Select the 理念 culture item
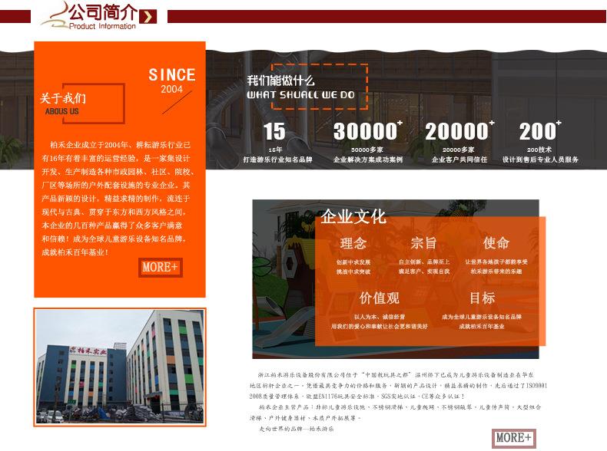607x451 pixels. pyautogui.click(x=353, y=255)
